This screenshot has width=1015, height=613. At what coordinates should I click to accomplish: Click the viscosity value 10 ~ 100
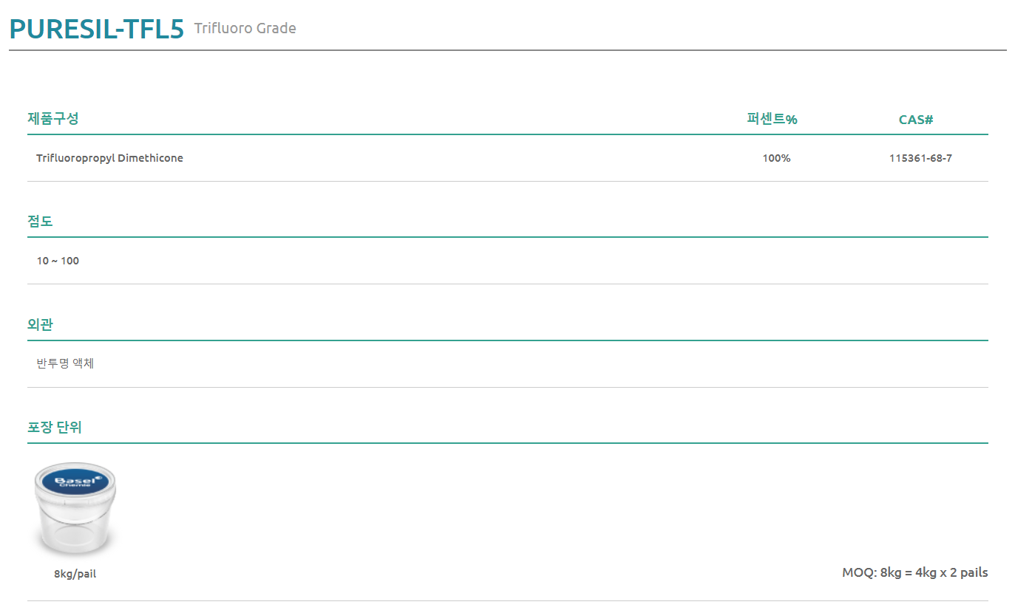[58, 261]
